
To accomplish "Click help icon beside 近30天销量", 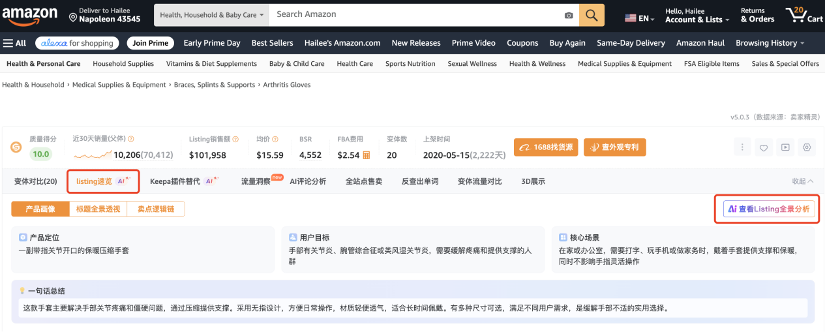I will [x=131, y=139].
